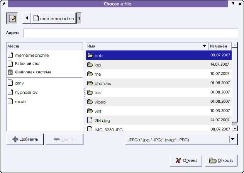This screenshot has height=173, width=244.
Task: Click the Открыть open button
Action: click(x=221, y=160)
